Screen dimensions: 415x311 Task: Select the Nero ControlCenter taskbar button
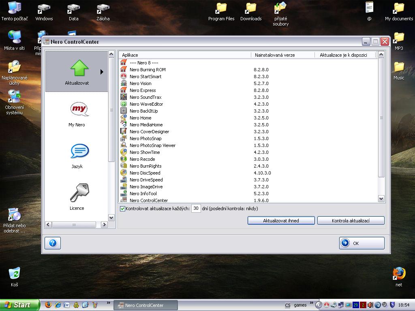145,305
